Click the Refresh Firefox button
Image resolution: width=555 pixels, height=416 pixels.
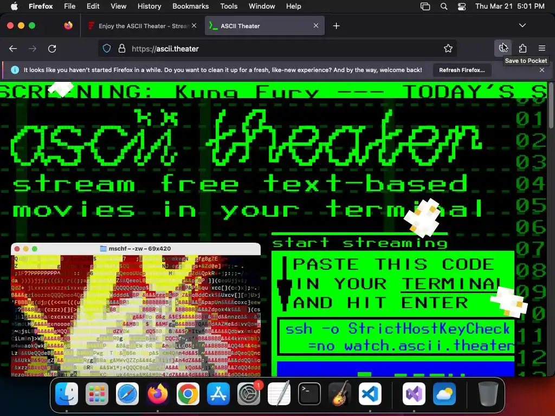coord(462,70)
